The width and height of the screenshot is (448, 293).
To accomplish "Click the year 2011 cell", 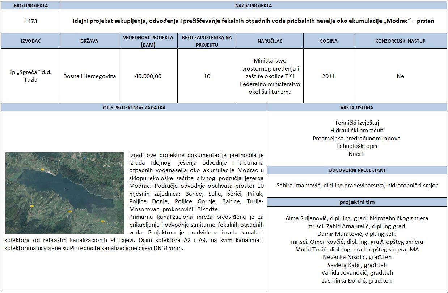I will 328,76.
